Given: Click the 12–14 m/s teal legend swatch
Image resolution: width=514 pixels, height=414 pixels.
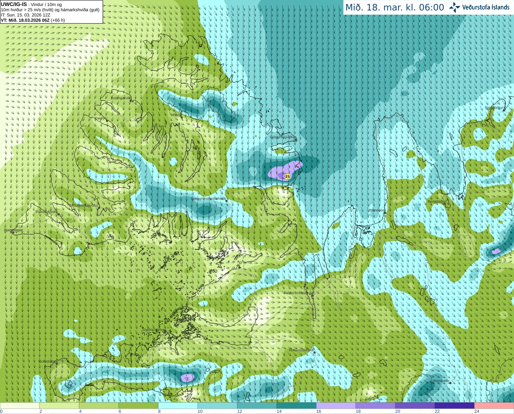Looking at the screenshot, I should [x=257, y=406].
